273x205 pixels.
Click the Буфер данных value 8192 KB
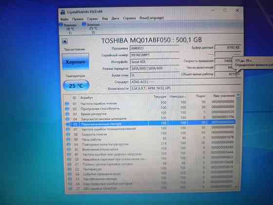[x=228, y=48]
